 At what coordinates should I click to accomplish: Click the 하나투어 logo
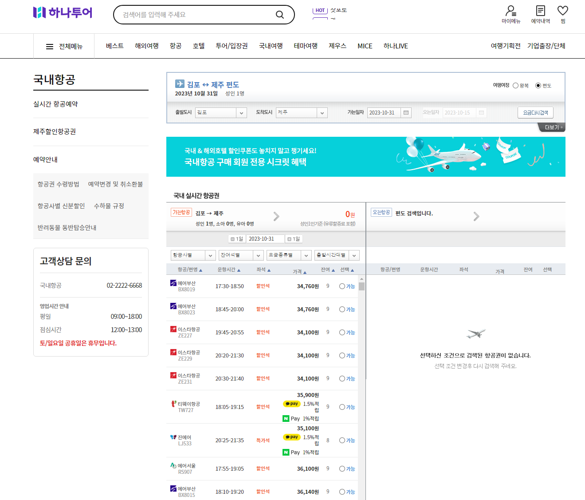click(62, 13)
